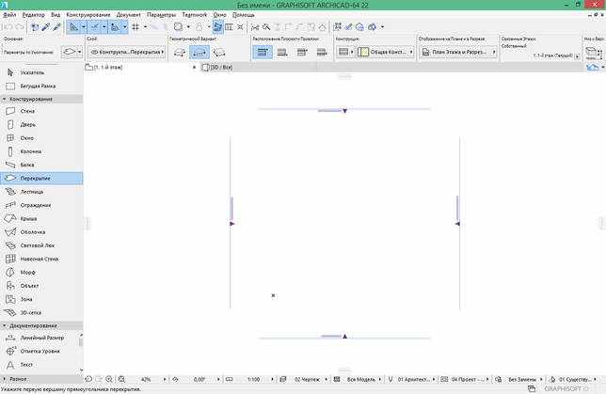The height and width of the screenshot is (394, 606).
Task: Switch to the 3D / Все tab
Action: click(217, 67)
